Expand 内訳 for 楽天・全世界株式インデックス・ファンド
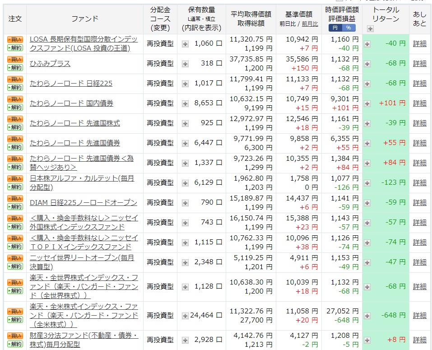The height and width of the screenshot is (350, 432). pyautogui.click(x=186, y=286)
